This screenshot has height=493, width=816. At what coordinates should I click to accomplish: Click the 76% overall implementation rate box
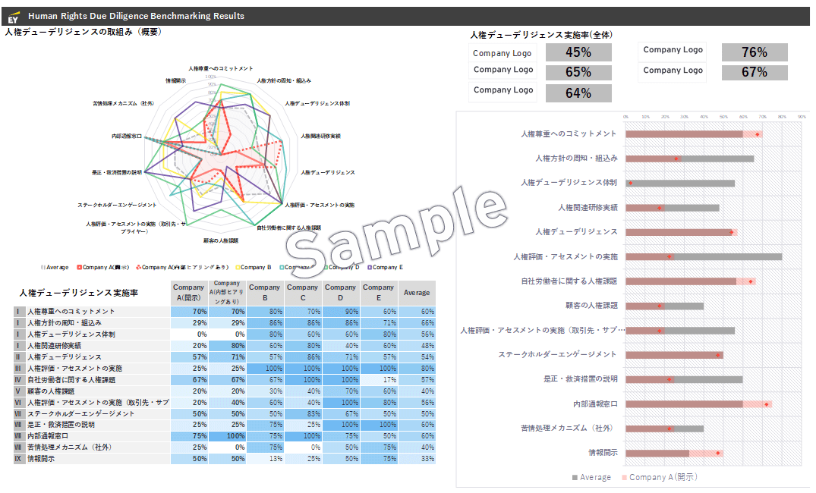[754, 52]
